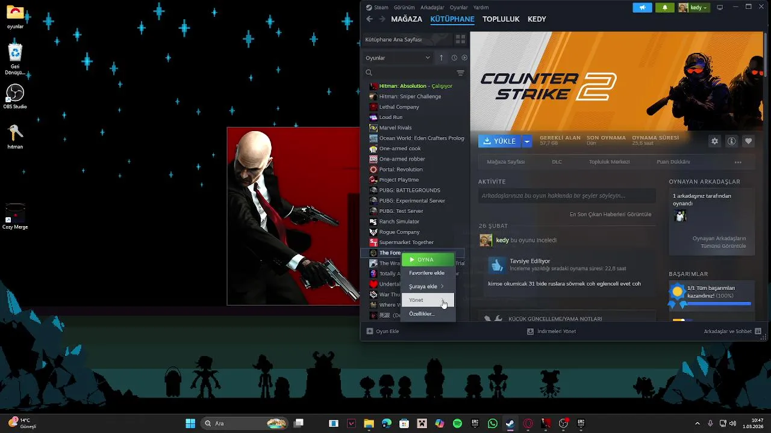Switch to the MAĞAZA tab
The height and width of the screenshot is (433, 771).
coord(407,19)
